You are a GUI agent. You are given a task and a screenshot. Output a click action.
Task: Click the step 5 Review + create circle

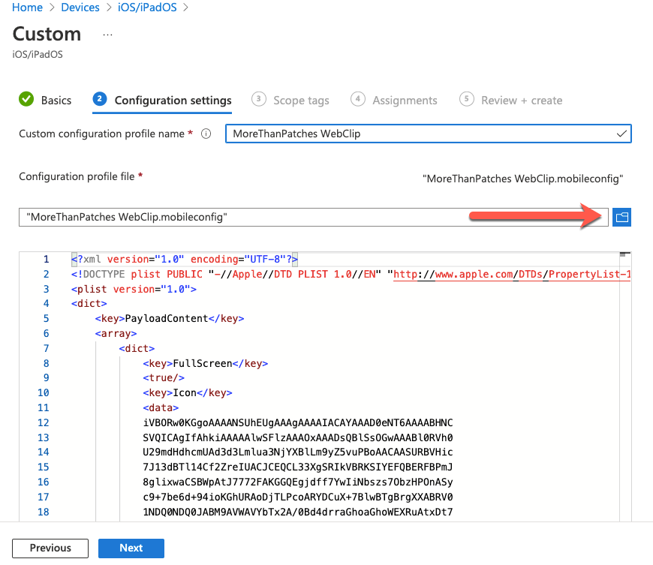click(467, 100)
